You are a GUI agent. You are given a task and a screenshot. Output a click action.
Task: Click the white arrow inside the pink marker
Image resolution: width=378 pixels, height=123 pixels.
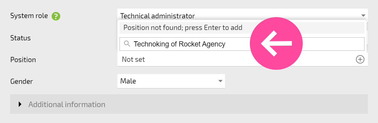coord(276,44)
